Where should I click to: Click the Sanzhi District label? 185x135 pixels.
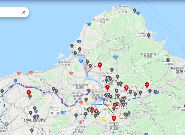(x=101, y=21)
